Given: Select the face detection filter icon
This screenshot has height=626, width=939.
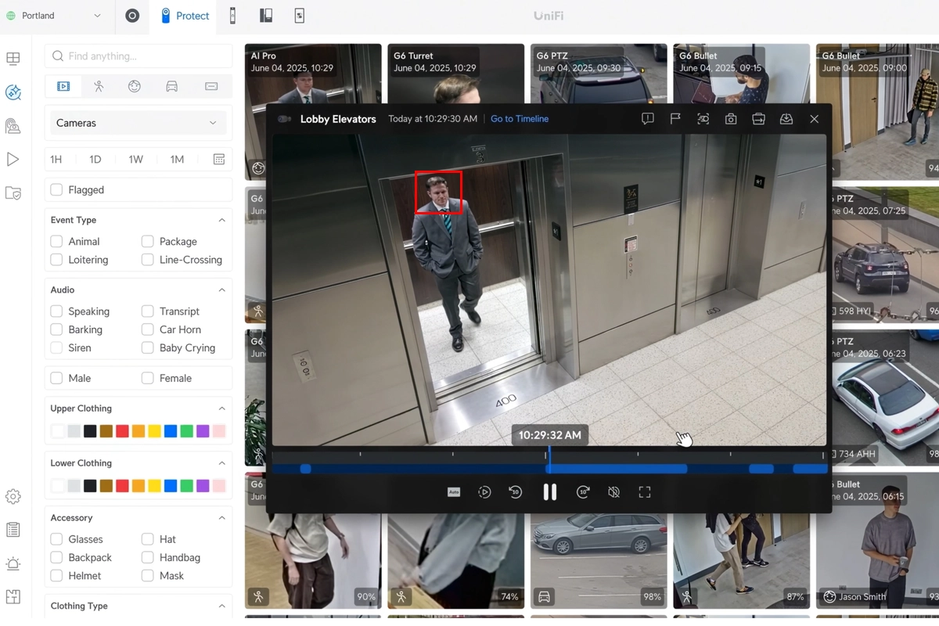Looking at the screenshot, I should [x=135, y=87].
